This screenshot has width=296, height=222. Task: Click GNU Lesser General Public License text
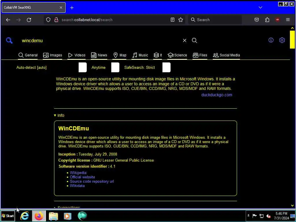[123, 160]
